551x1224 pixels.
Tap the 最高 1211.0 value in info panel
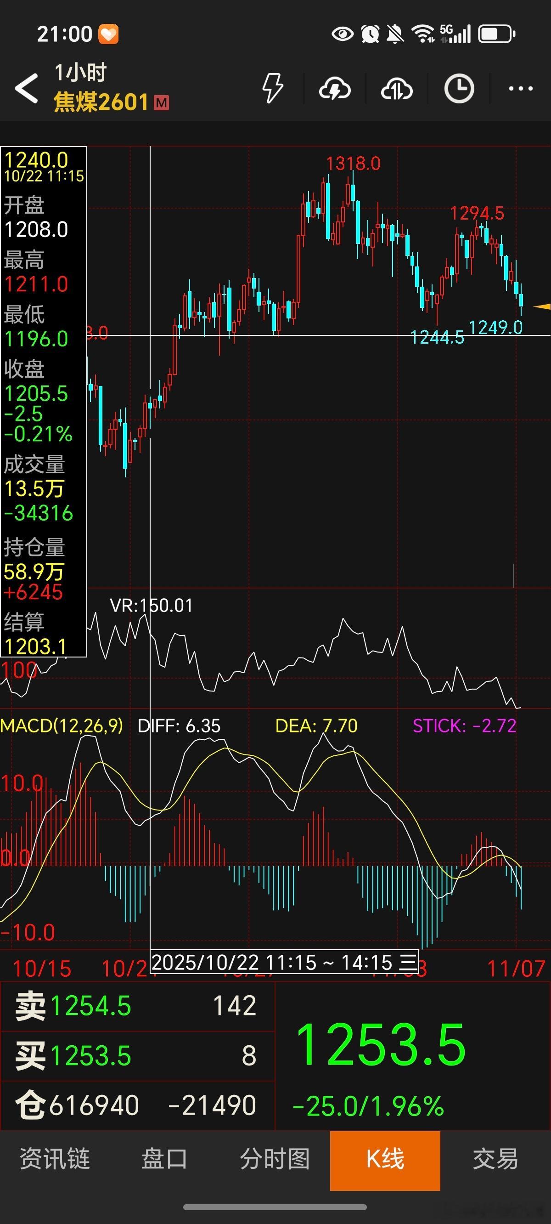[x=36, y=284]
